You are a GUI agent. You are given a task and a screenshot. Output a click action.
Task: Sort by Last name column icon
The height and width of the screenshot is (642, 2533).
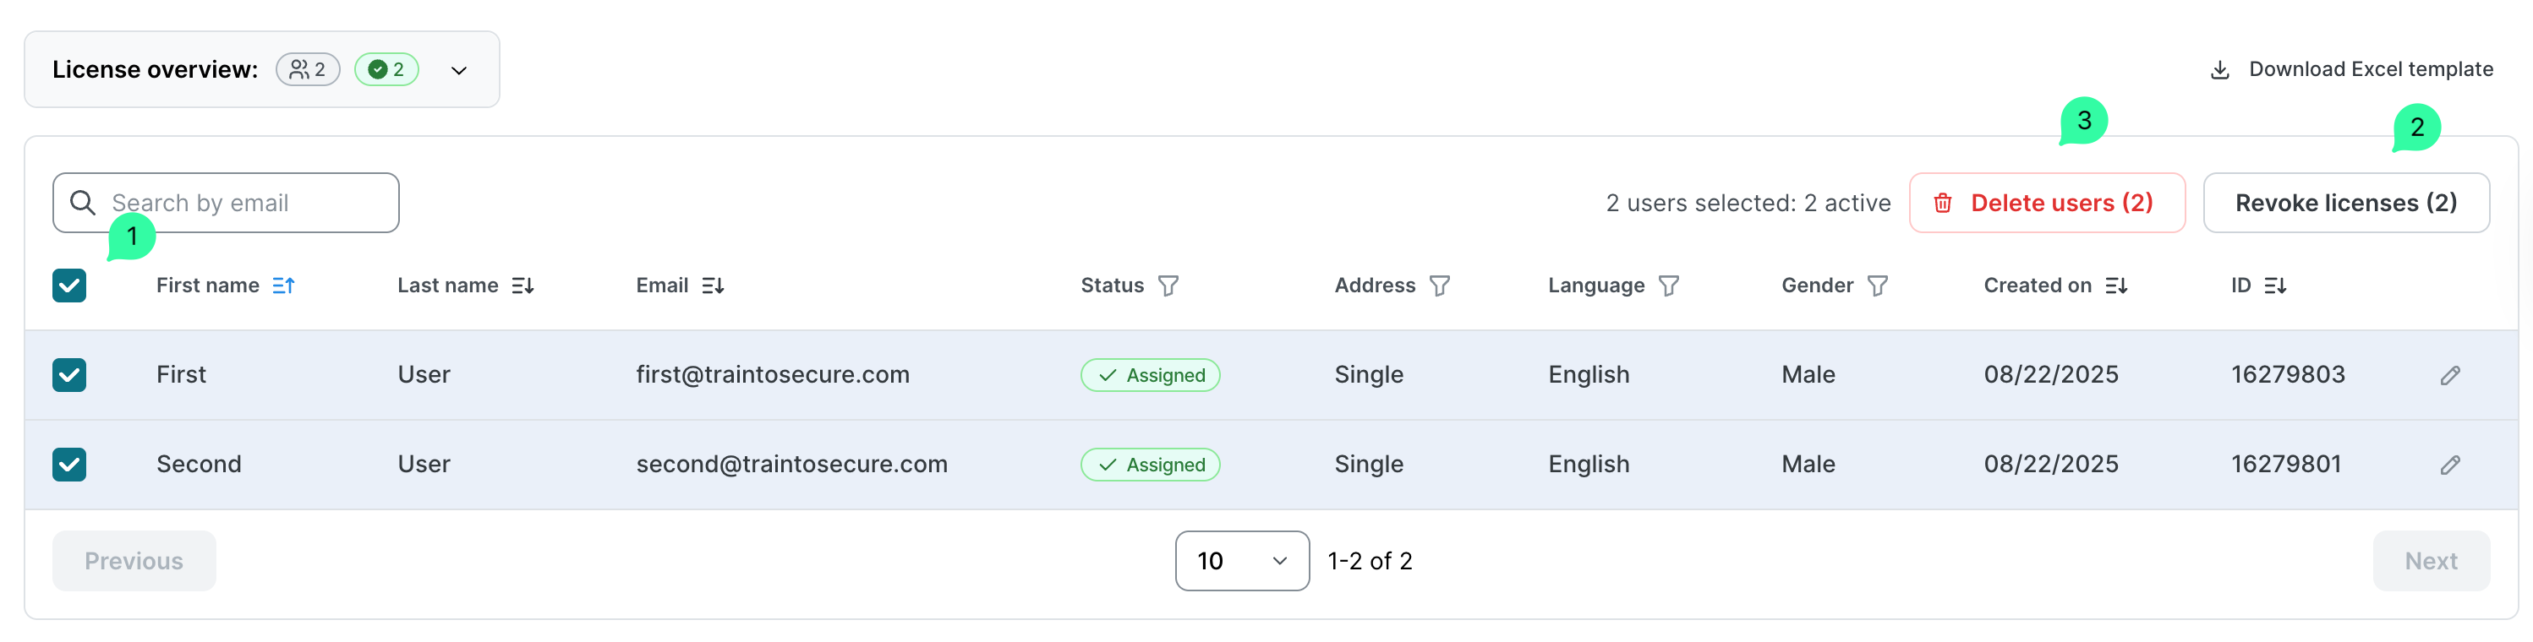pos(522,286)
